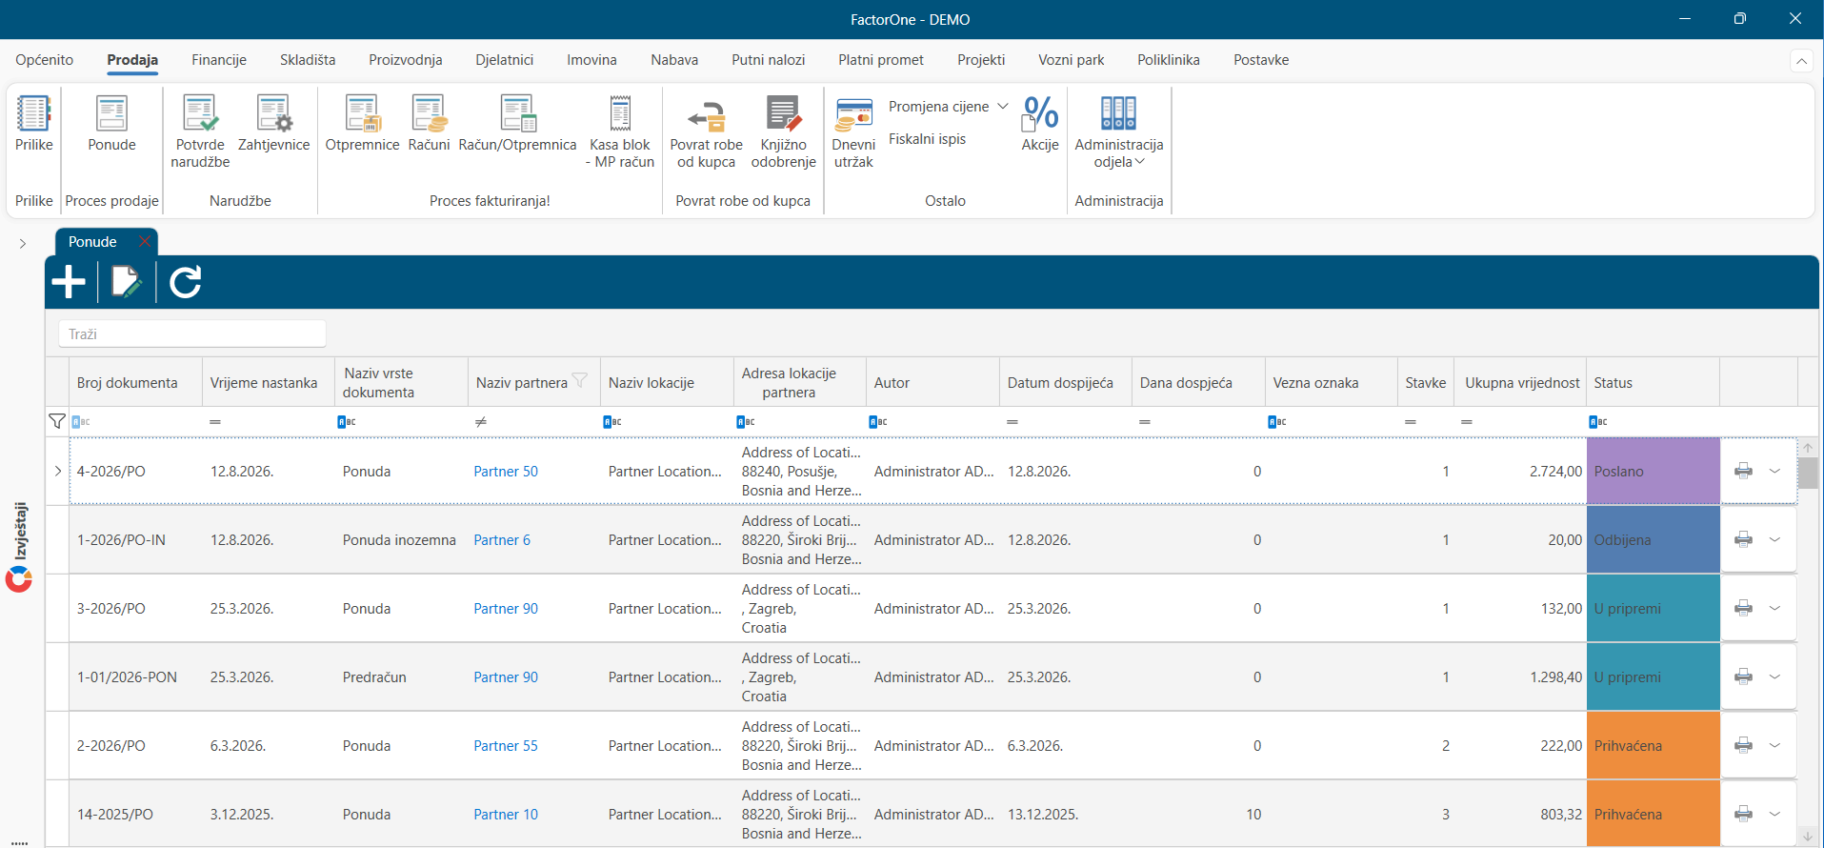
Task: Print the document 1-2026/PO-IN
Action: (1743, 539)
